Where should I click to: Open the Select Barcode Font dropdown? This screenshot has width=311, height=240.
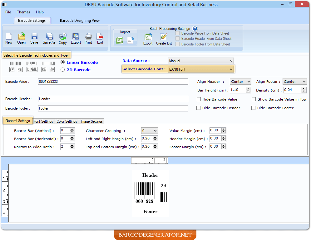201,69
